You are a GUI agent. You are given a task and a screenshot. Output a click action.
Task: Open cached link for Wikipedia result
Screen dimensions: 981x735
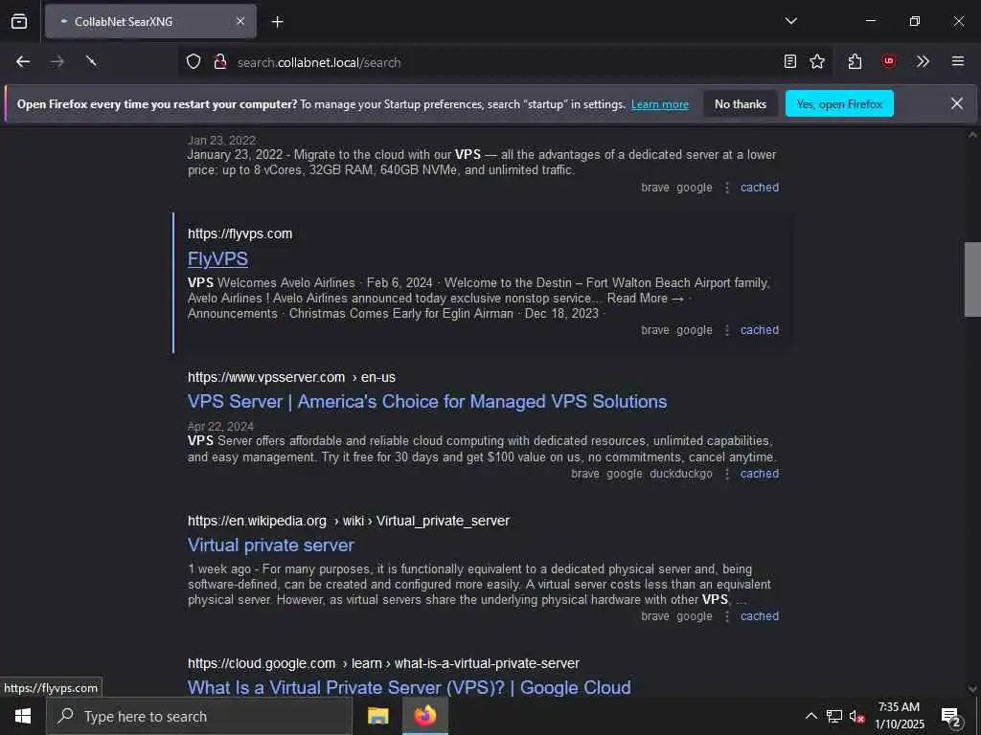point(760,616)
